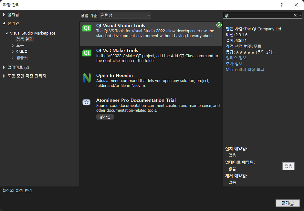Click the five-star rating in details
The width and height of the screenshot is (304, 211).
click(x=245, y=52)
